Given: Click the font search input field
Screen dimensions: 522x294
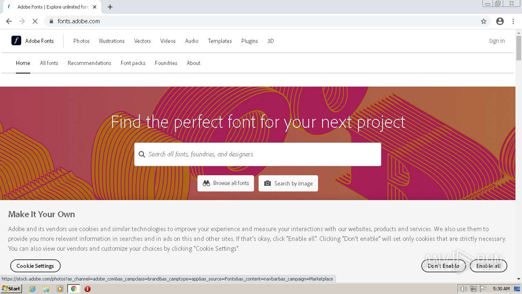Looking at the screenshot, I should pos(261,154).
